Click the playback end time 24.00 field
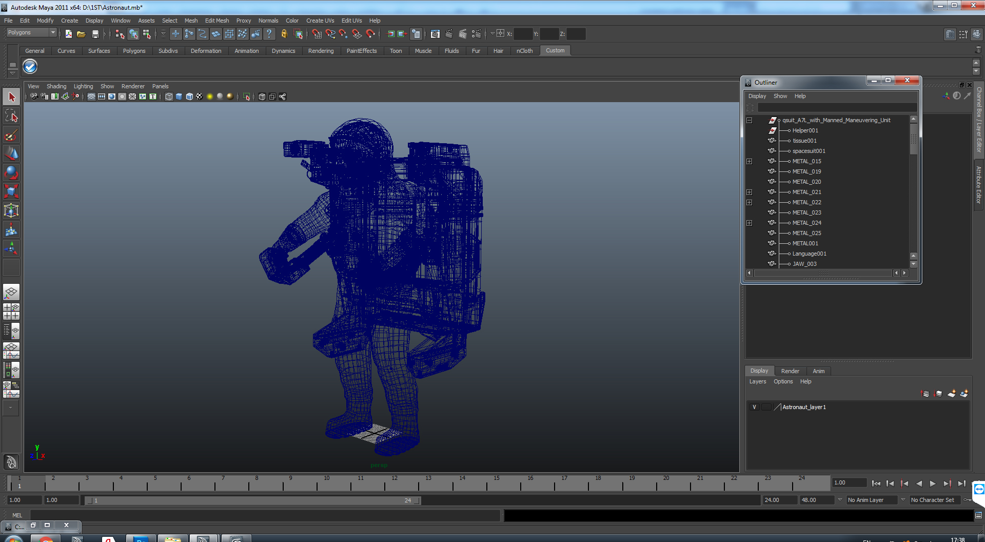 [779, 500]
